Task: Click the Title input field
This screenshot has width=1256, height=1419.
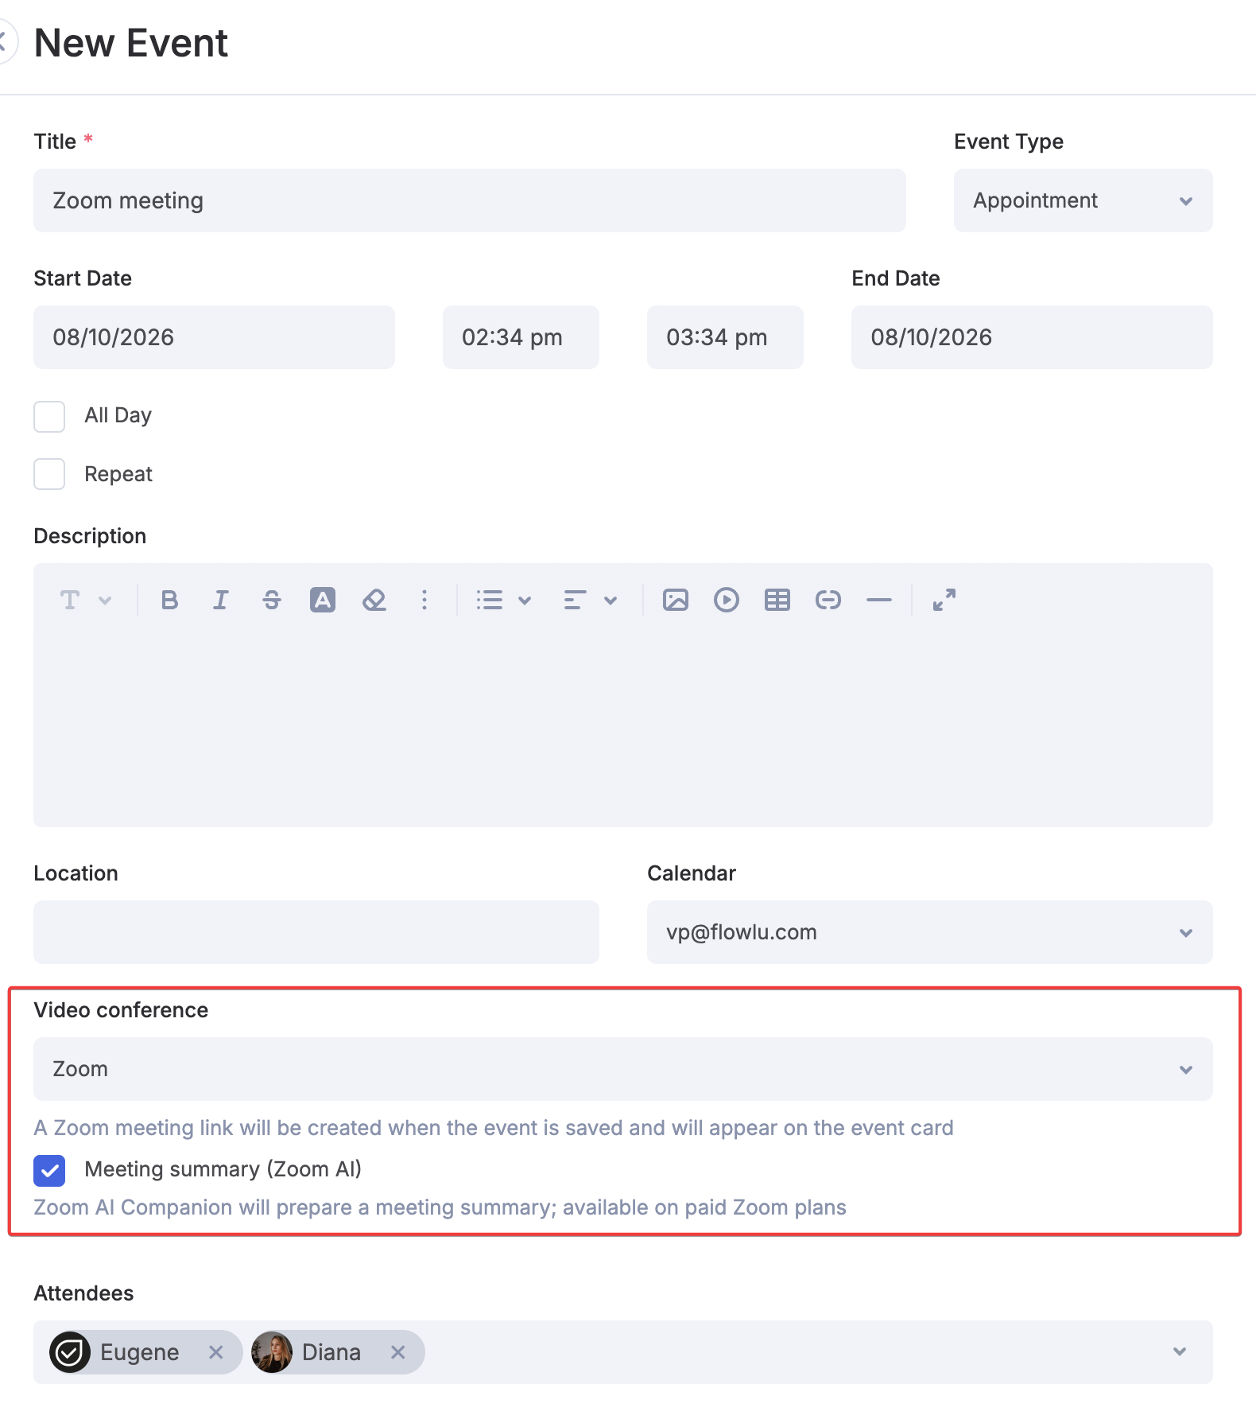Action: pyautogui.click(x=470, y=200)
